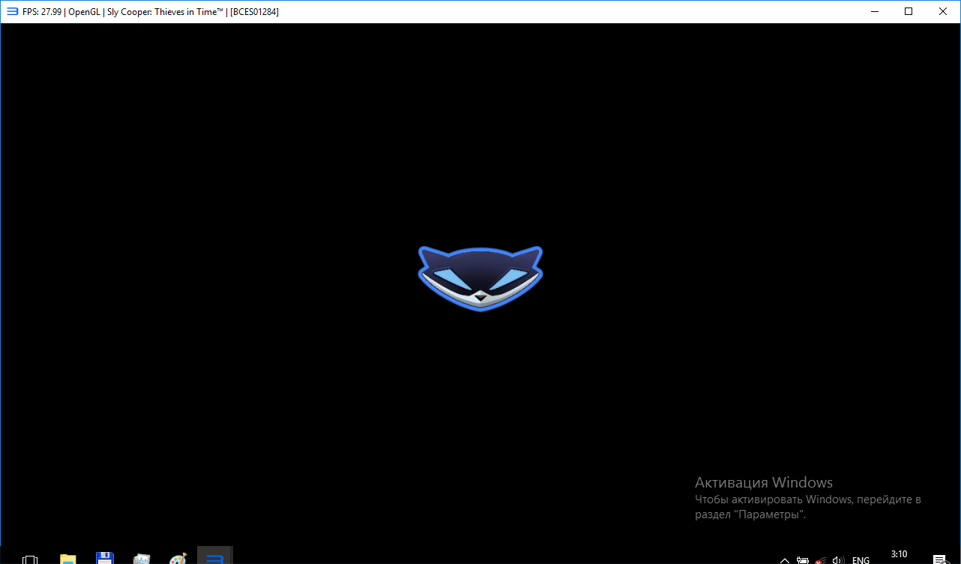Open the Task View button on the taskbar
Viewport: 961px width, 564px height.
pyautogui.click(x=30, y=559)
